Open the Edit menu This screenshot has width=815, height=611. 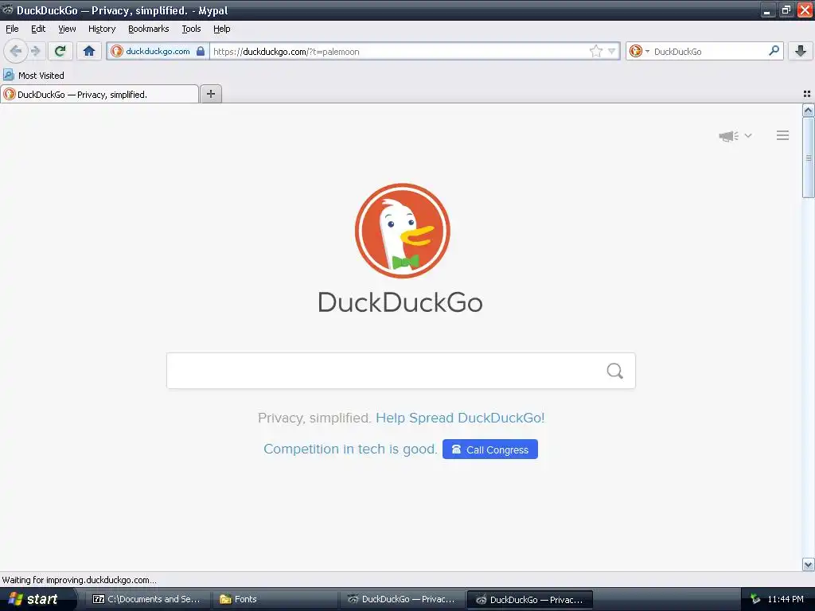tap(38, 29)
